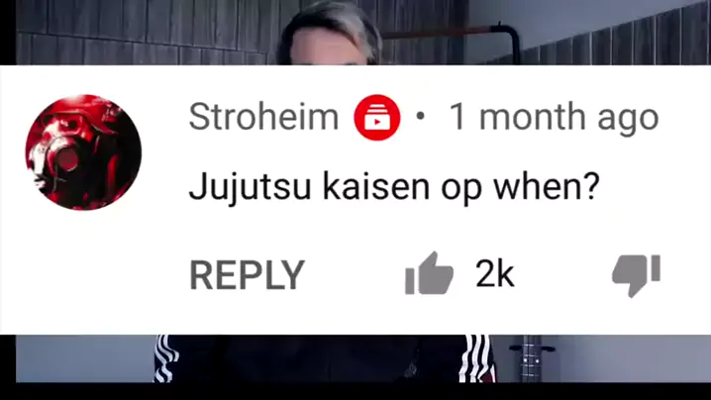This screenshot has height=400, width=711.
Task: Click empty white space below the avatar
Action: 83,272
